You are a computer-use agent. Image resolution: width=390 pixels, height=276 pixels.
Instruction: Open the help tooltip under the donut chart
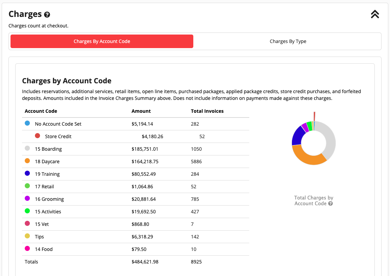click(330, 204)
